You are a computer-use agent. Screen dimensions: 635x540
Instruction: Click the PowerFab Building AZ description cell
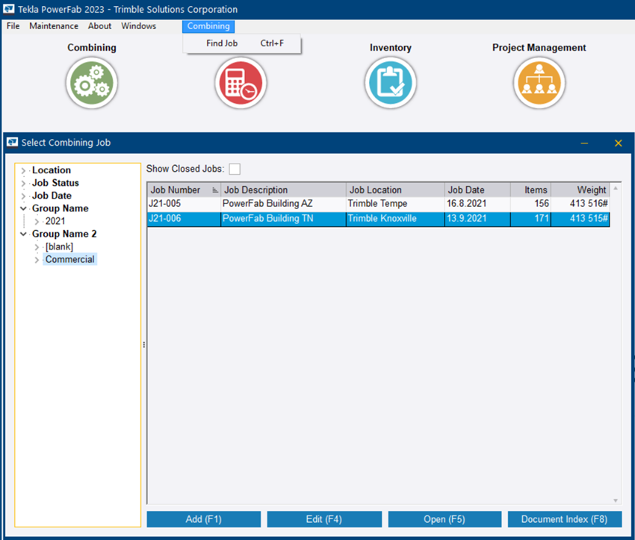[283, 204]
